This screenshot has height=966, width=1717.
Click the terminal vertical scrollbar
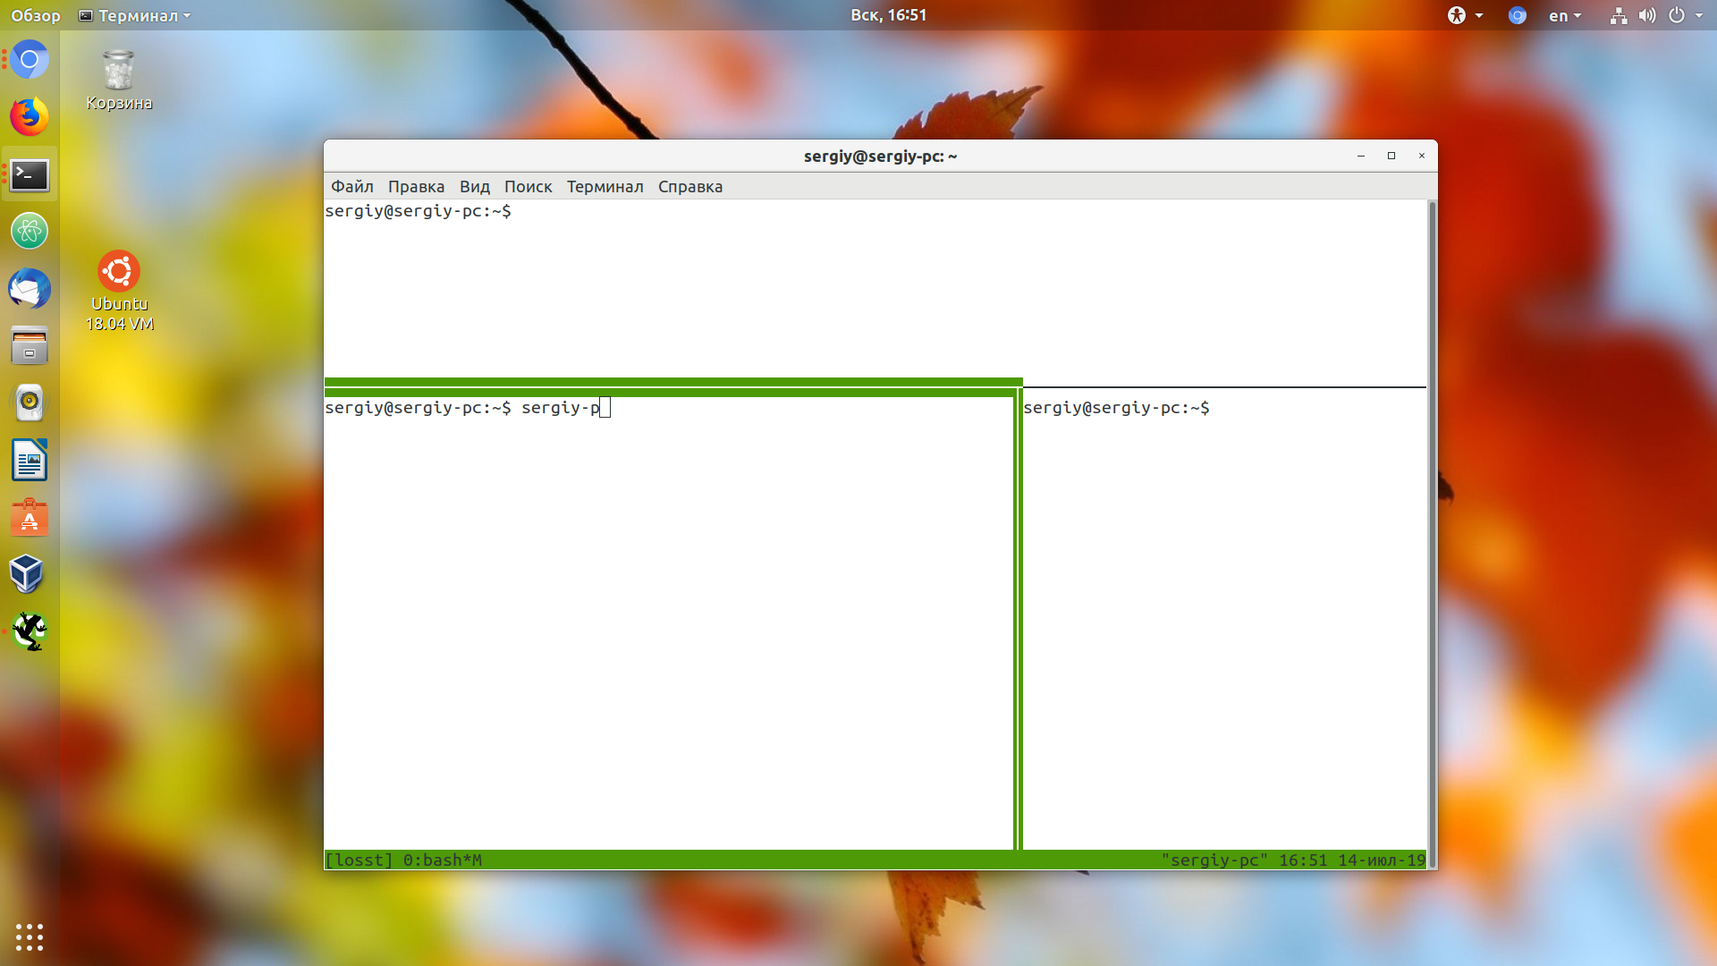coord(1432,534)
